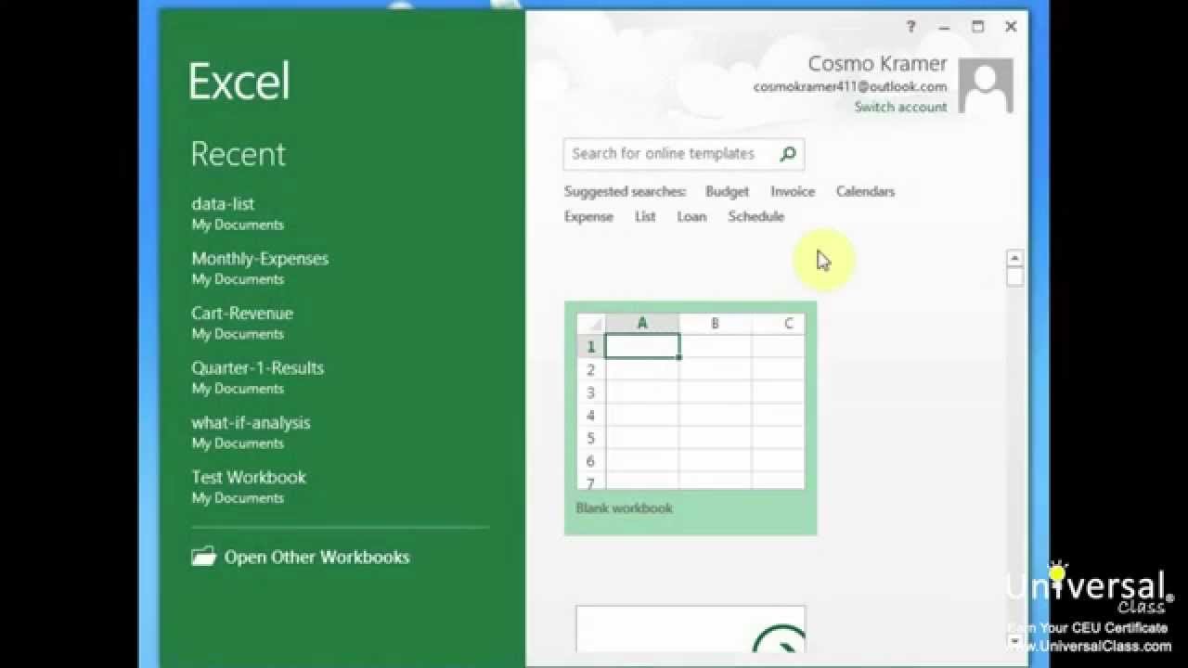The height and width of the screenshot is (668, 1188).
Task: Select Calendars suggested search
Action: pyautogui.click(x=865, y=191)
